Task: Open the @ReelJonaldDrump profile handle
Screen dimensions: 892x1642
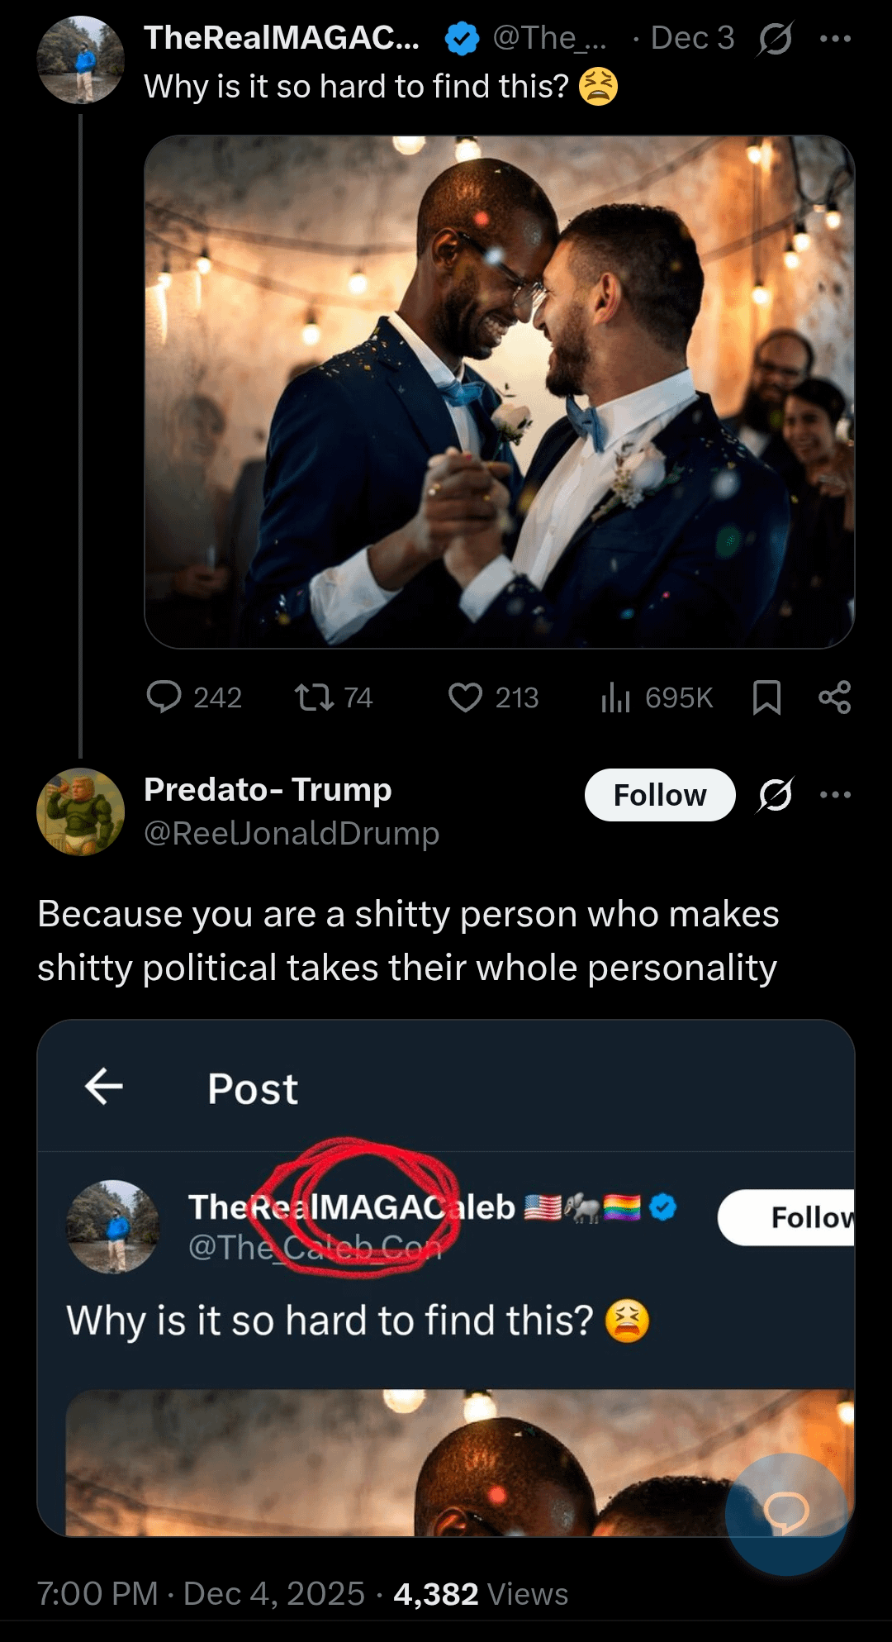Action: point(292,833)
